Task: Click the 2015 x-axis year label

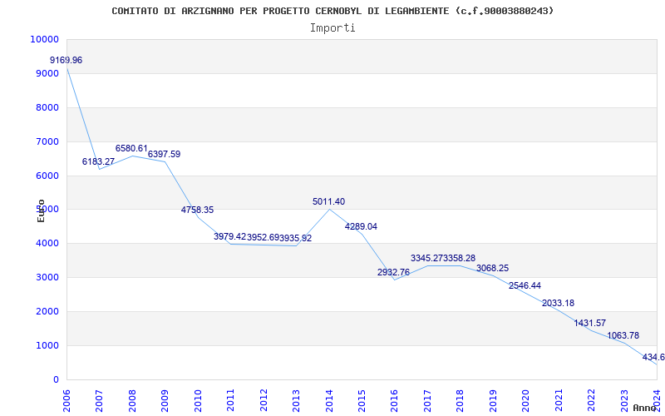Action: tap(362, 400)
